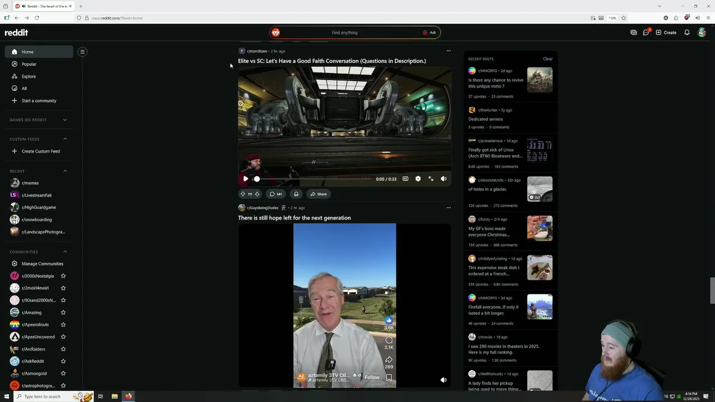
Task: Favorite r/ArcRaiders with star
Action: click(x=63, y=349)
